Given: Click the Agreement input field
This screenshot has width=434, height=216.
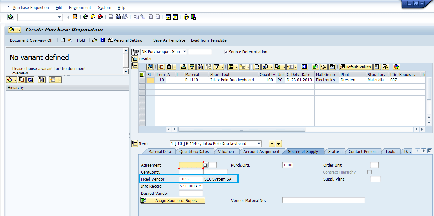Looking at the screenshot, I should (191, 165).
